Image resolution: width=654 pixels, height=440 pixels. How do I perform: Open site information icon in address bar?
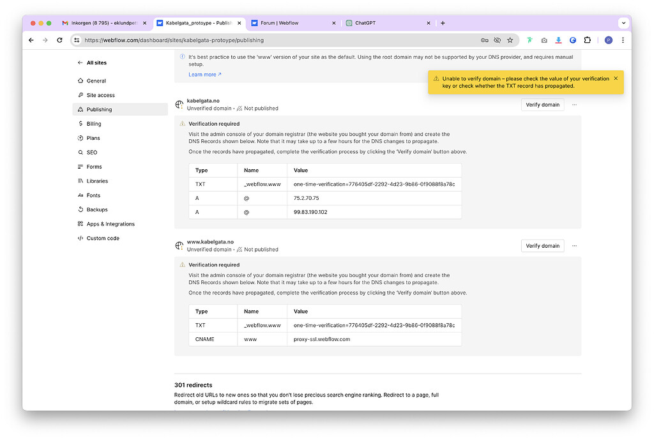(x=77, y=40)
